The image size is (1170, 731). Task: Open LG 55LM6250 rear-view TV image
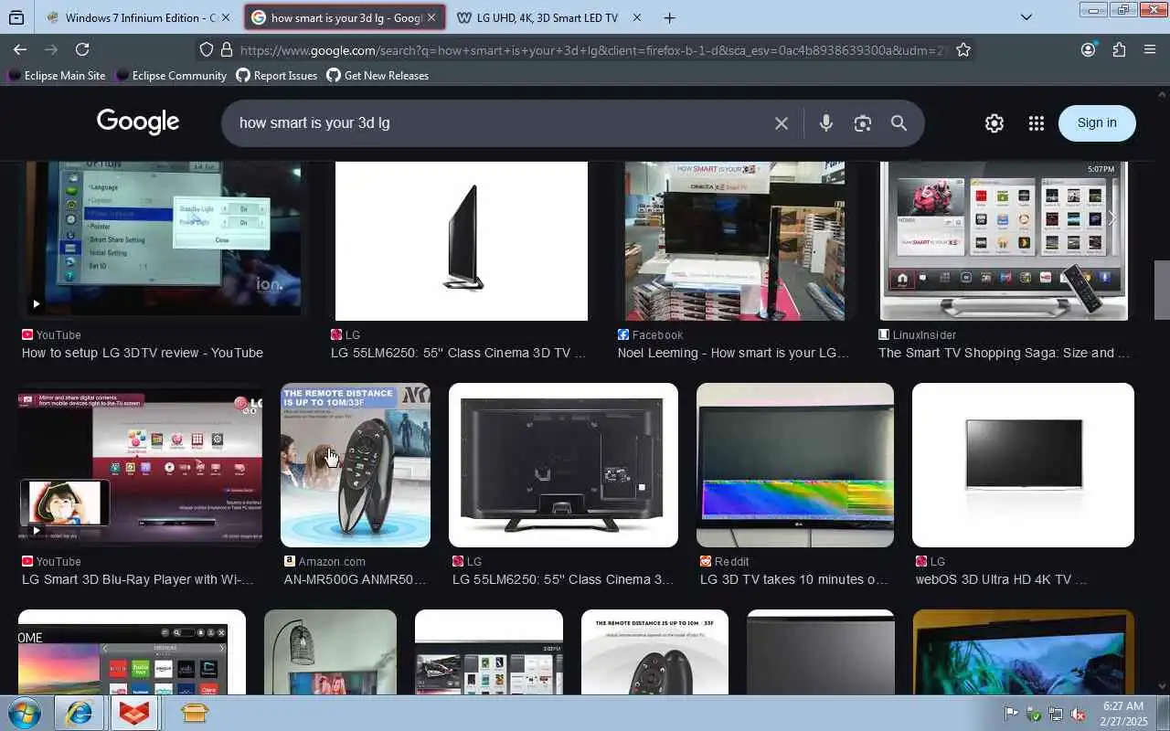[563, 465]
